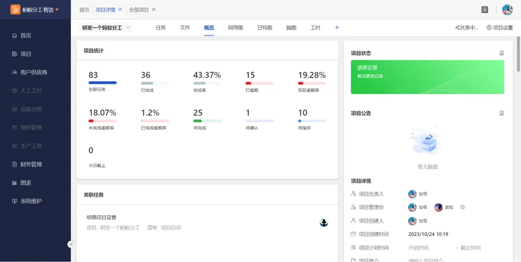Click the 共享中 share button

pos(466,28)
